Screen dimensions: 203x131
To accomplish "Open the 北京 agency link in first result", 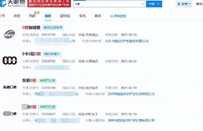I will click(127, 41).
